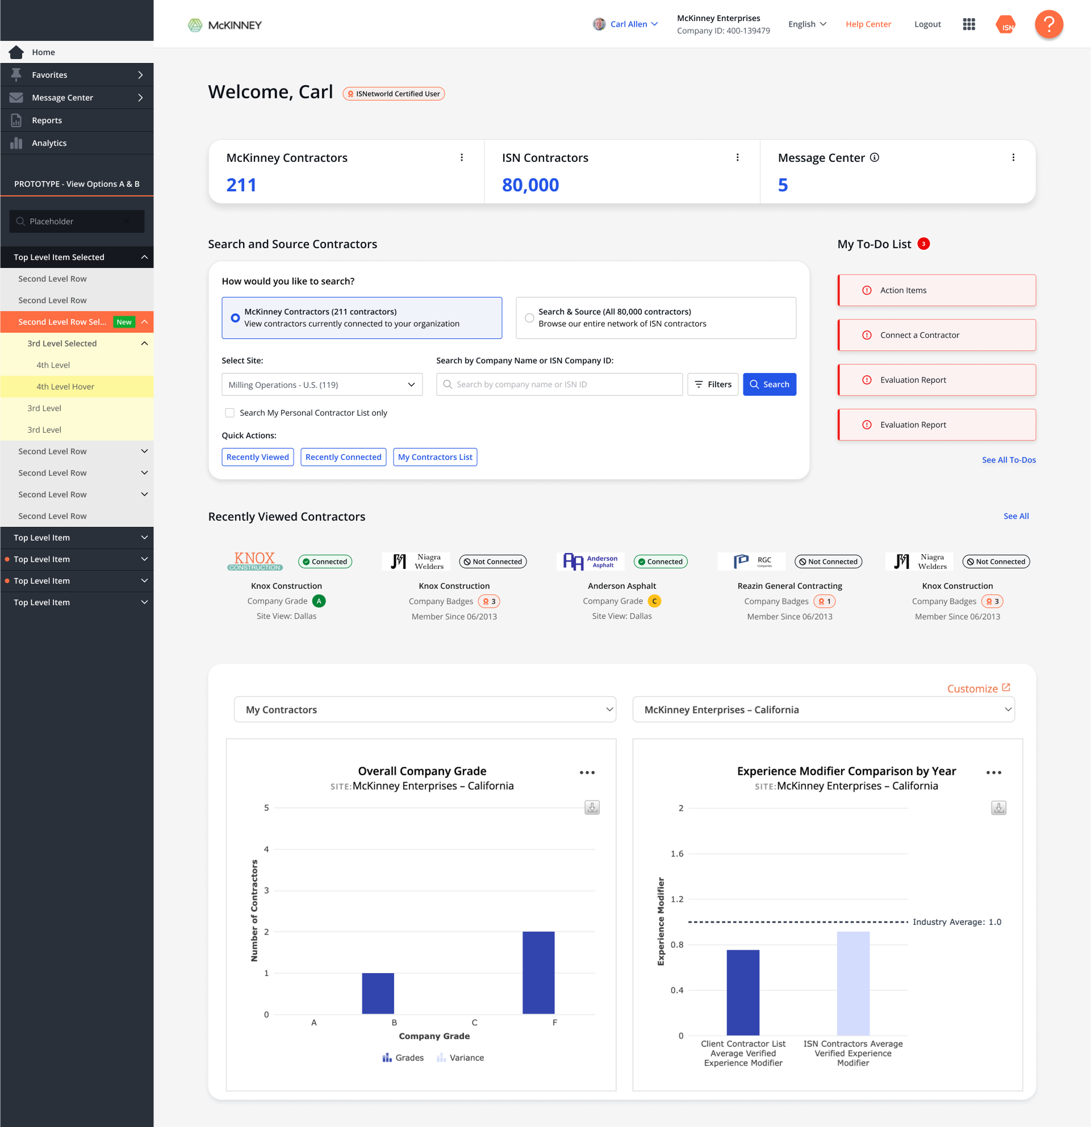The height and width of the screenshot is (1127, 1091).
Task: Click the McKinney logo in header
Action: 225,25
